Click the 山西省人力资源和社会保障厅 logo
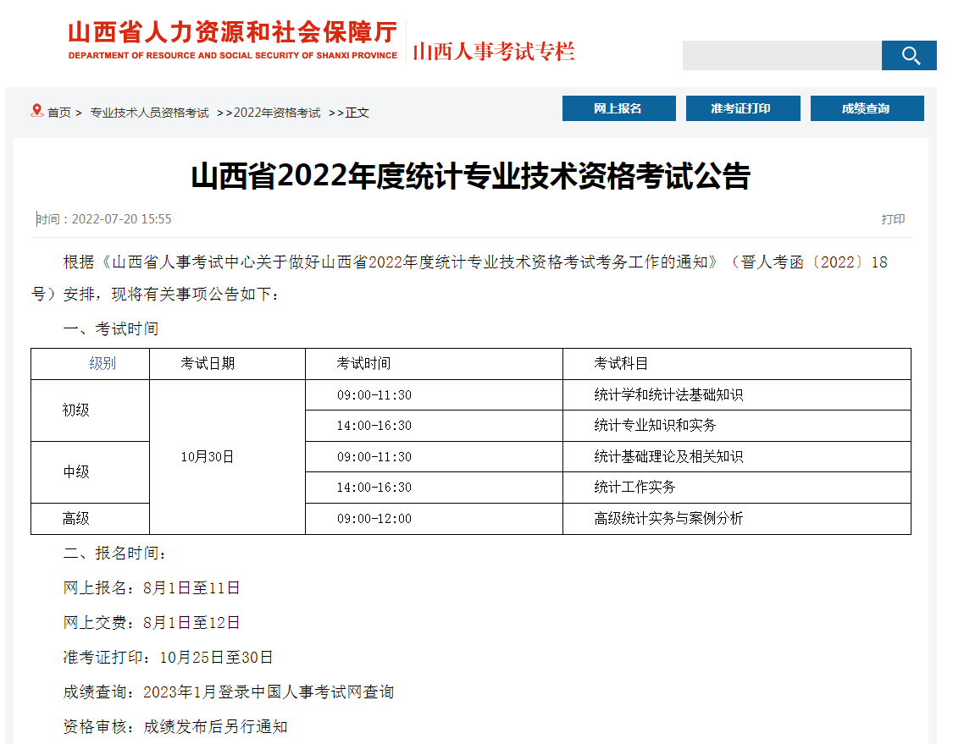953x744 pixels. point(233,41)
